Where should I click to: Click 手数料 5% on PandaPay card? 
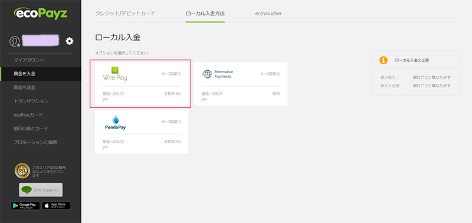pyautogui.click(x=172, y=142)
